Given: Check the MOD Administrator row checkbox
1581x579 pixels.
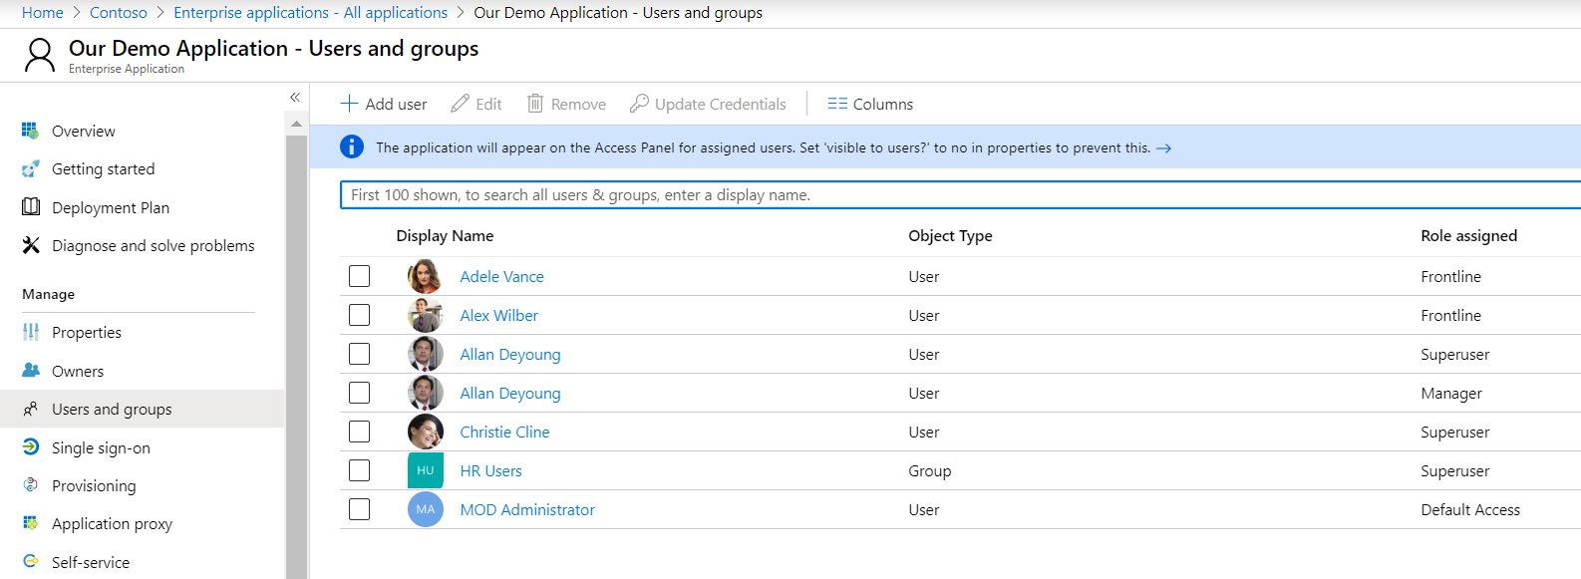Looking at the screenshot, I should coord(360,509).
